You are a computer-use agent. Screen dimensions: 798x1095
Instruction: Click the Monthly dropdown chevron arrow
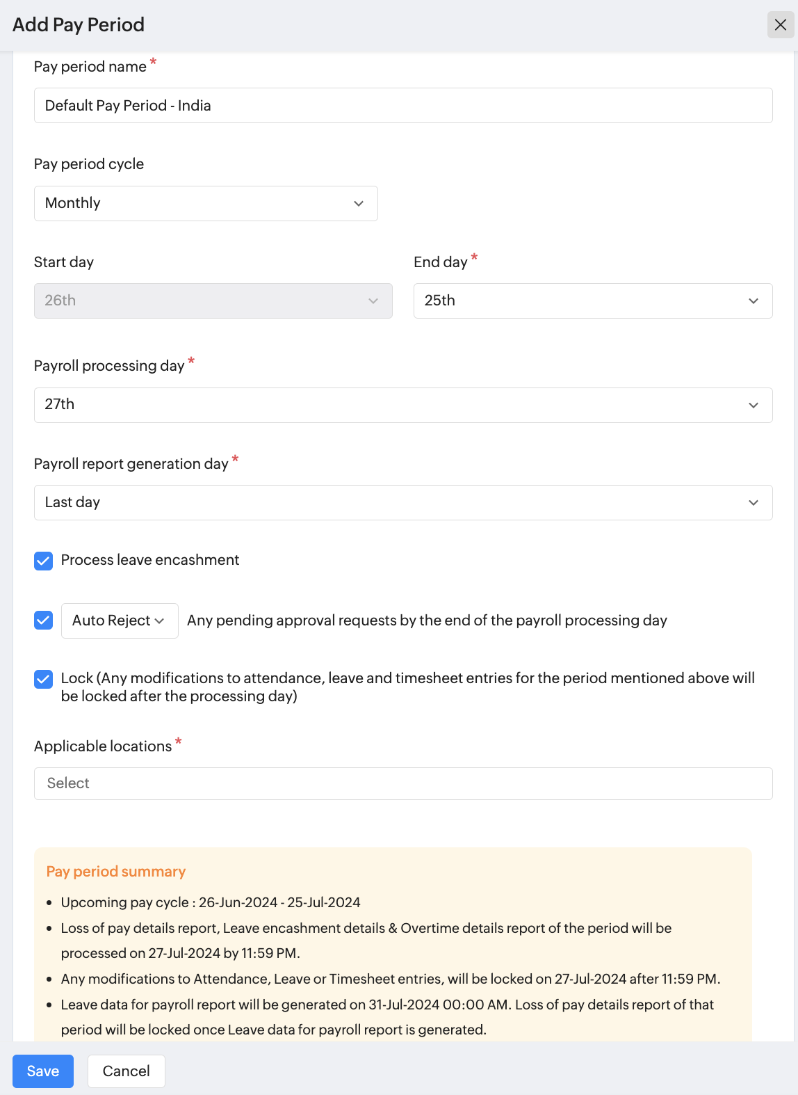click(359, 204)
